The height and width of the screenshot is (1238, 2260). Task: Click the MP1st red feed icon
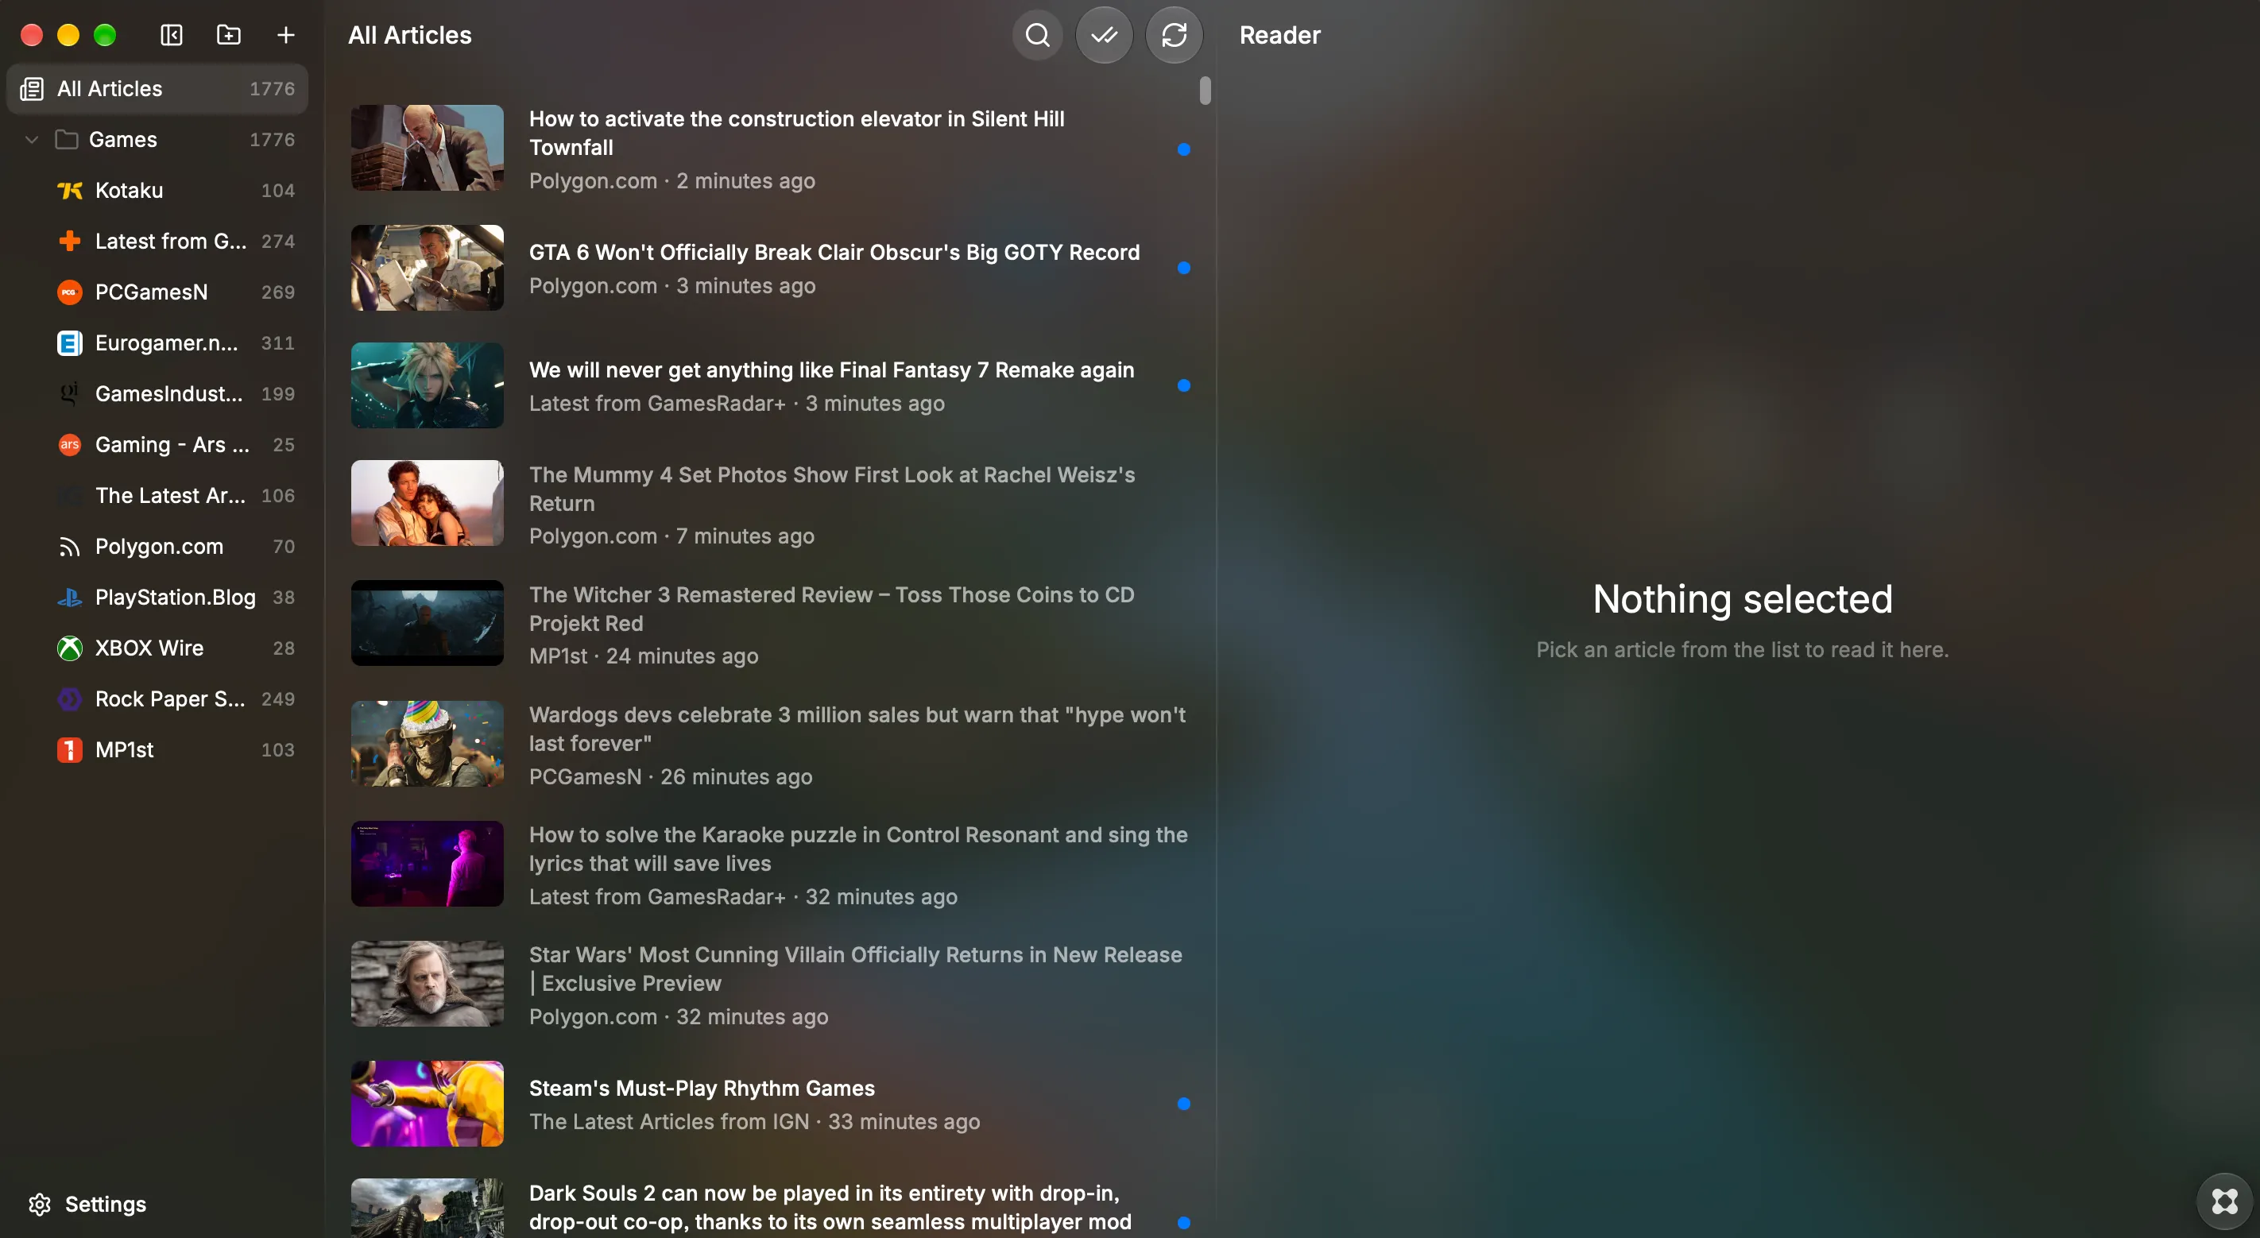(x=69, y=750)
